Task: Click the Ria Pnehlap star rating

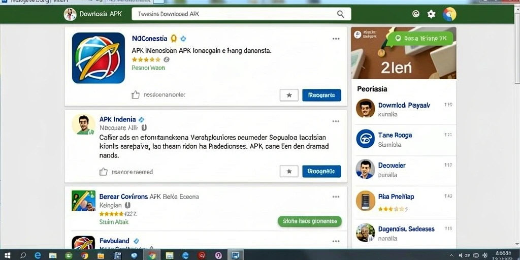Action: [x=392, y=209]
